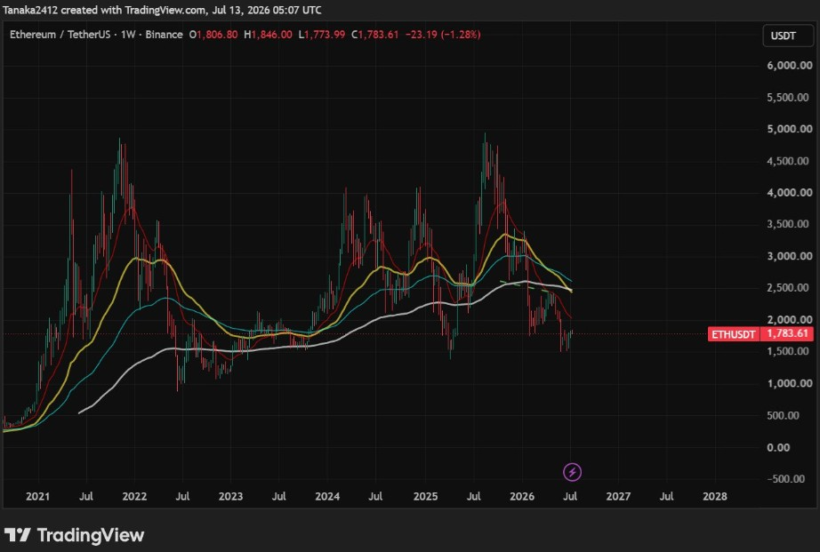
Task: Click the Binance exchange label
Action: pos(165,35)
